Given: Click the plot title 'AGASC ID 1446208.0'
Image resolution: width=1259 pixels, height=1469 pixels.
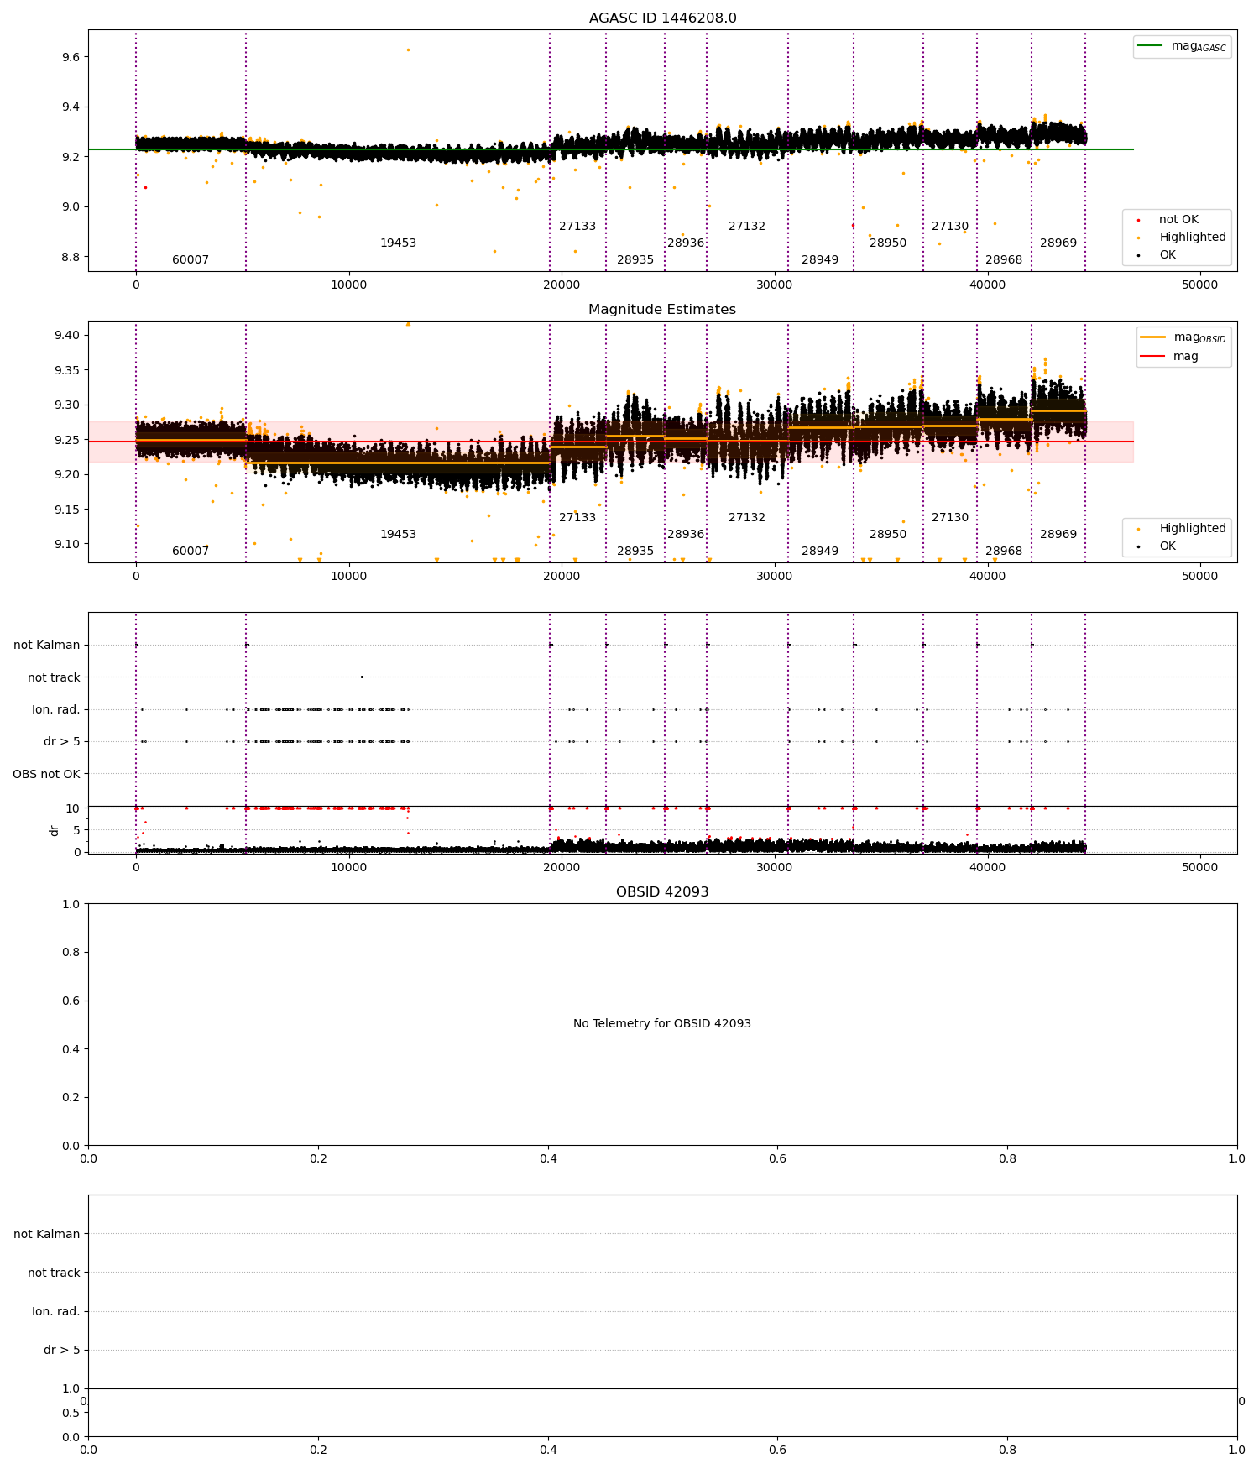Looking at the screenshot, I should pyautogui.click(x=662, y=18).
